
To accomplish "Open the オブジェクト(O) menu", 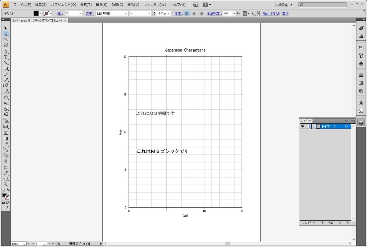I will [x=64, y=5].
